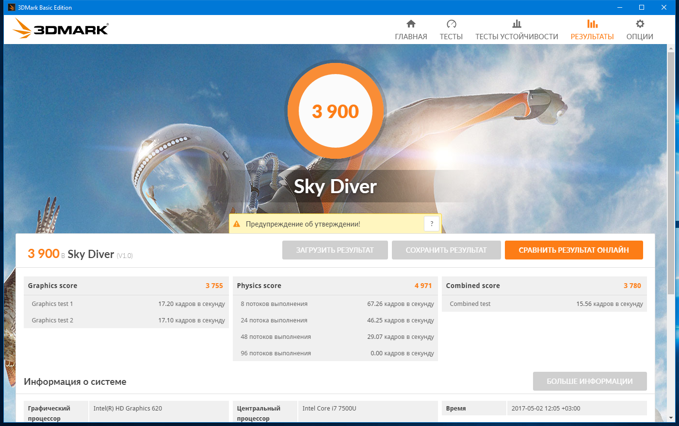Click the gauge icon above ТЕСТЫ
The image size is (679, 426).
451,24
